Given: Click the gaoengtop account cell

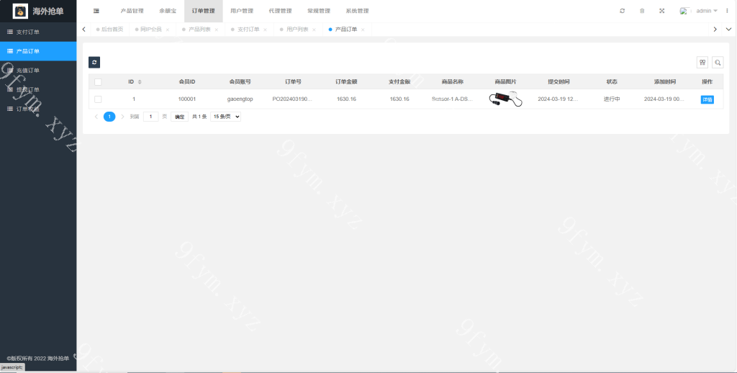Looking at the screenshot, I should [240, 99].
